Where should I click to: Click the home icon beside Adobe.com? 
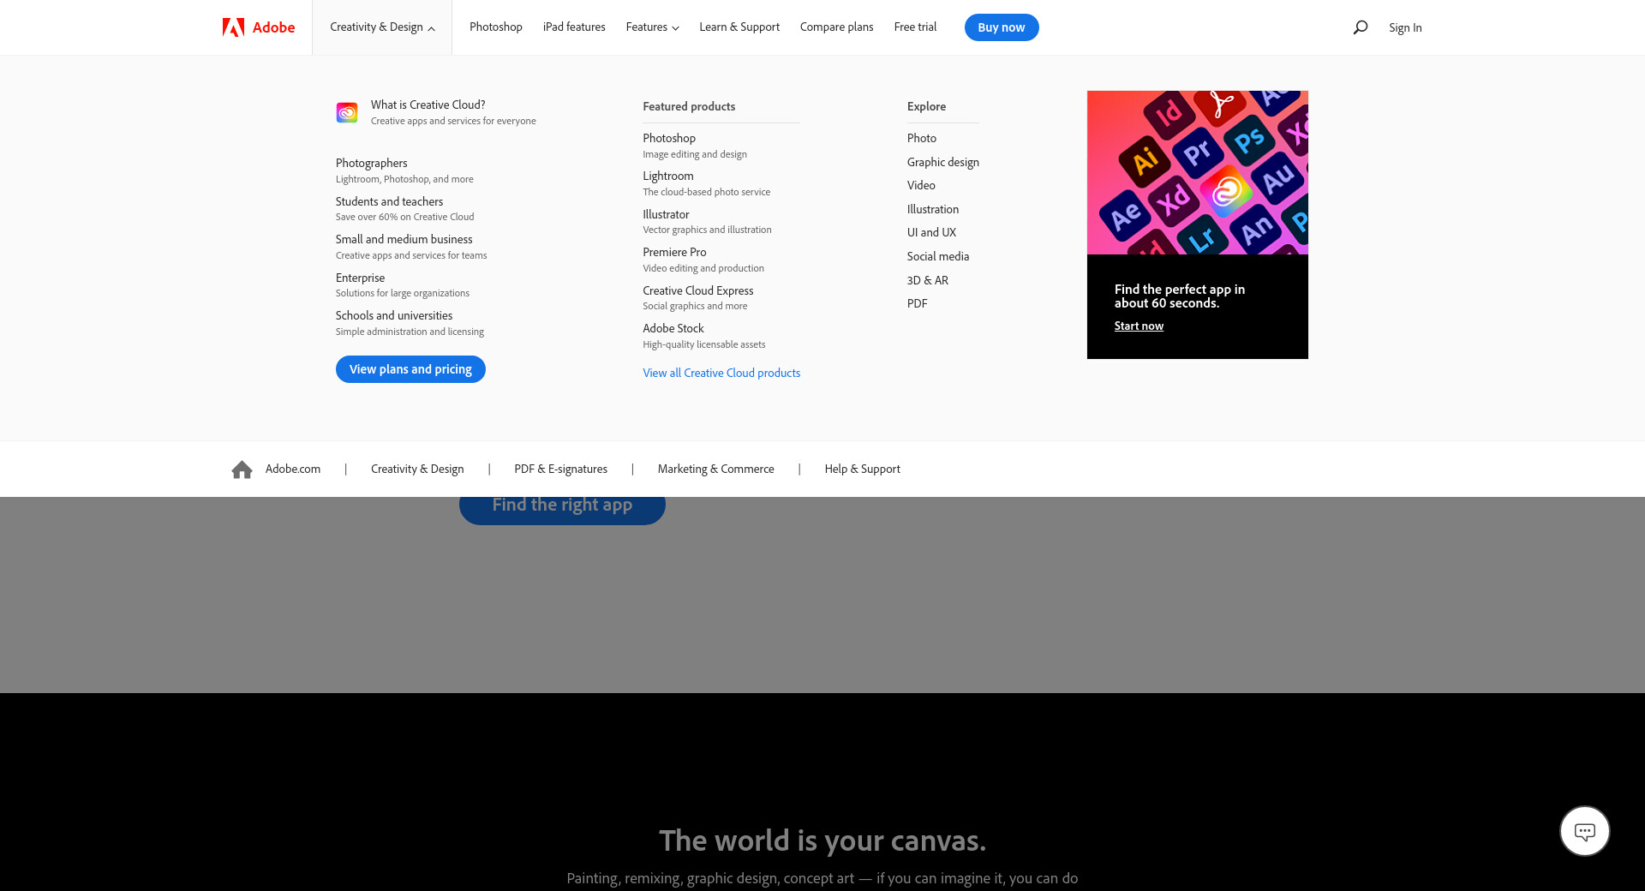[242, 469]
